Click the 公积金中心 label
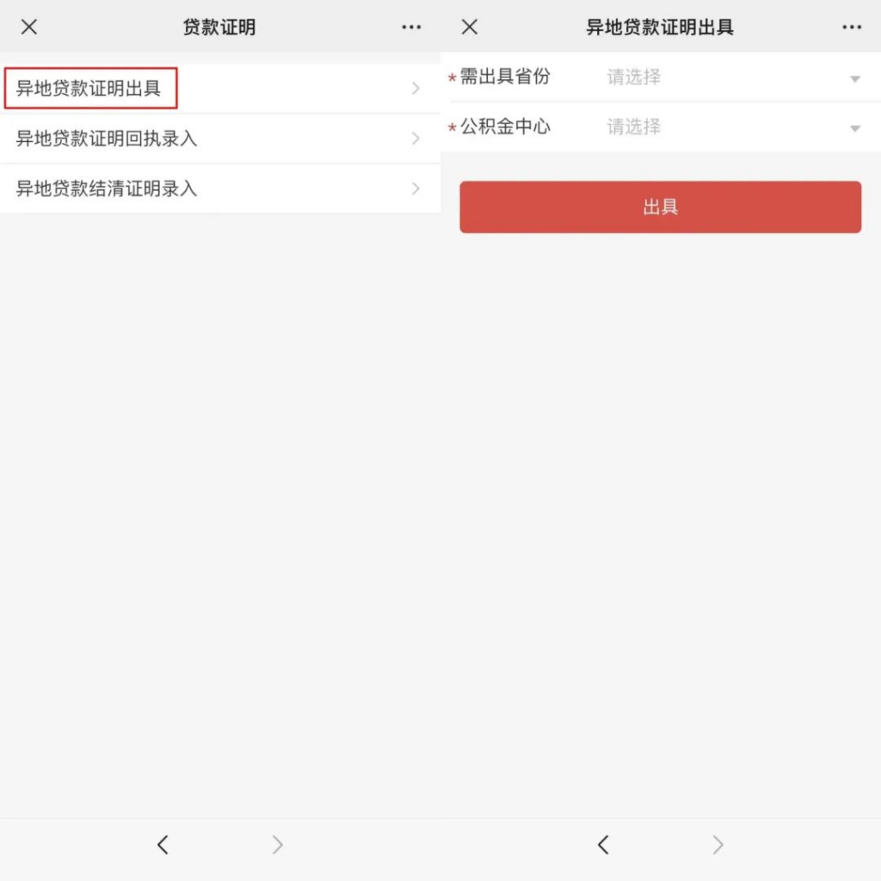Image resolution: width=881 pixels, height=881 pixels. pos(505,126)
